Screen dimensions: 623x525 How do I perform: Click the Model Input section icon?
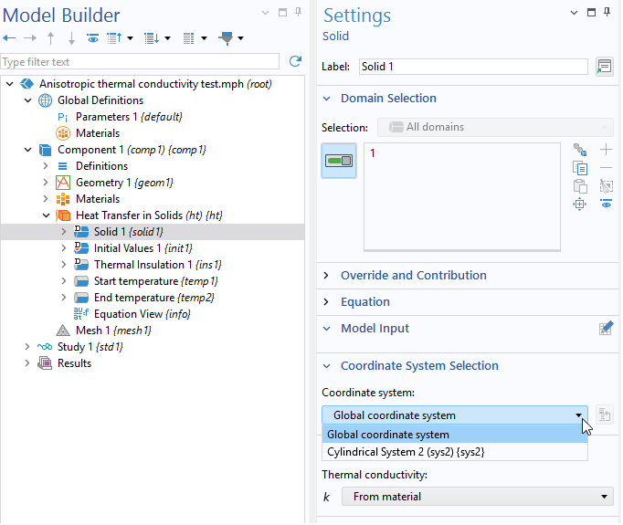(606, 329)
